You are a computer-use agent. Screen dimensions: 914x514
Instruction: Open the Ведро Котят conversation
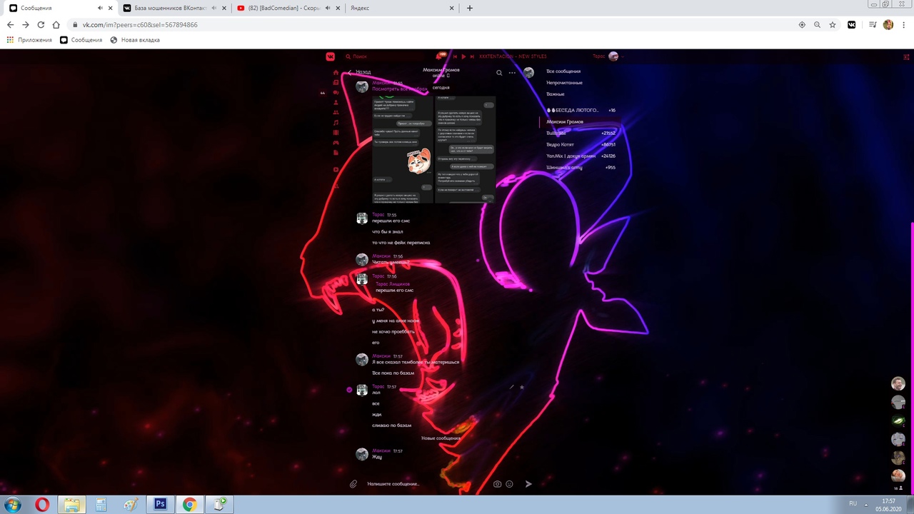(x=561, y=145)
